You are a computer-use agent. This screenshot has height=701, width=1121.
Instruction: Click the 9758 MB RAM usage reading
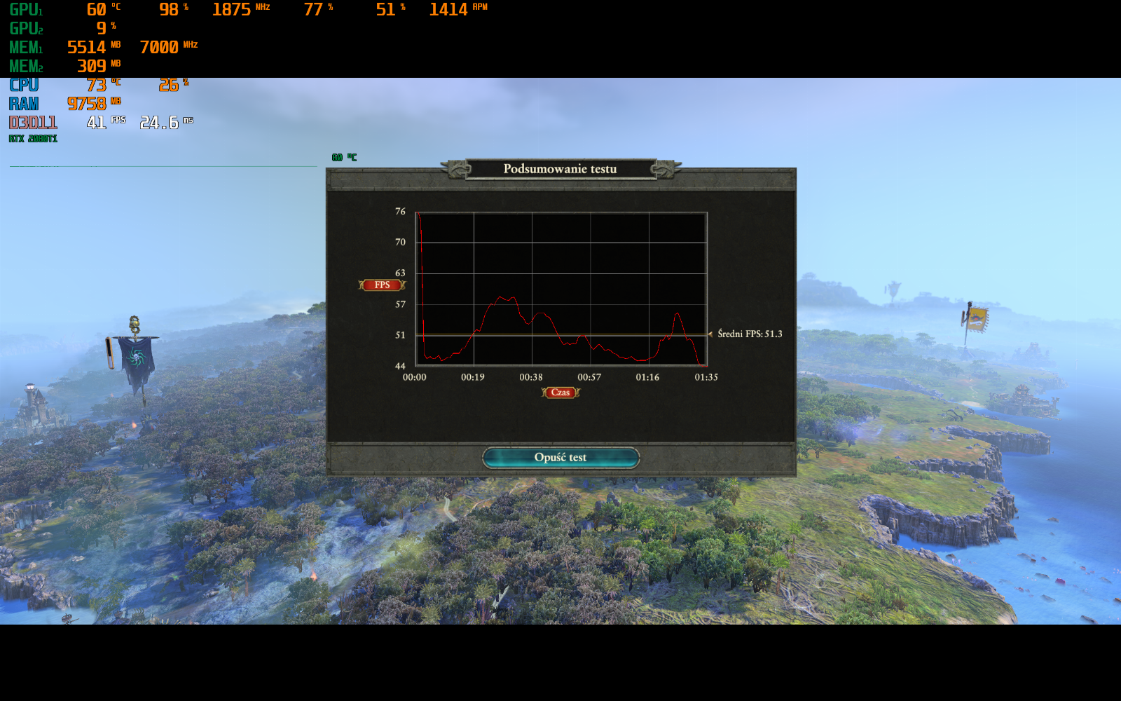(x=94, y=104)
